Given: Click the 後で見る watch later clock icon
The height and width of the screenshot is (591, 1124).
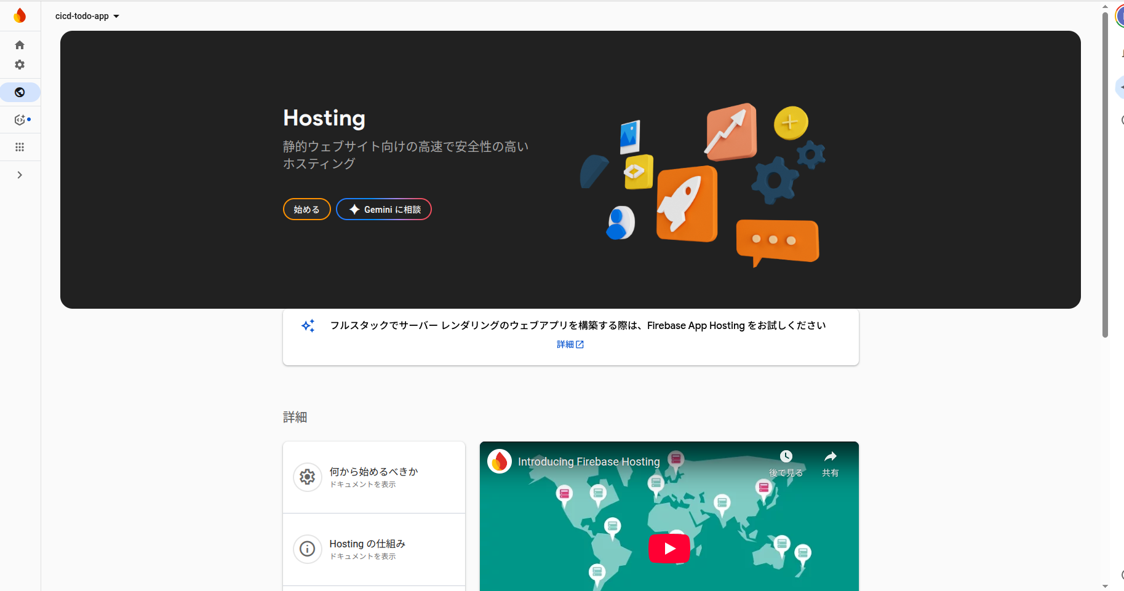Looking at the screenshot, I should point(786,456).
